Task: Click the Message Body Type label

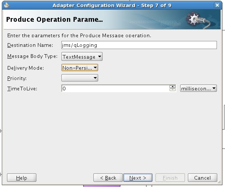Action: click(x=32, y=56)
